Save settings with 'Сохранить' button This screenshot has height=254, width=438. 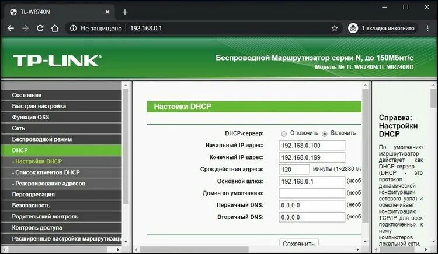point(298,243)
